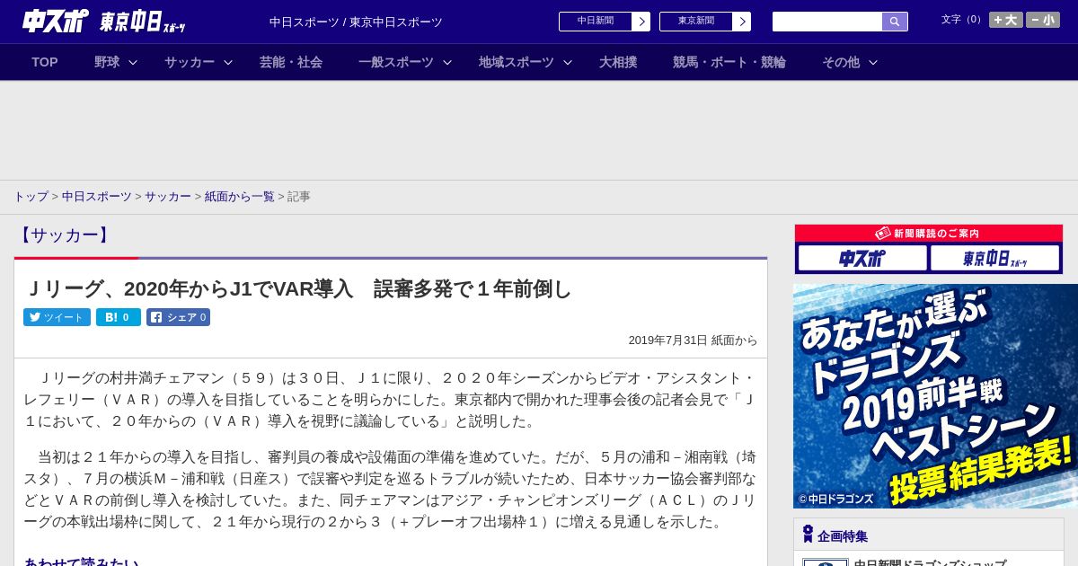Expand the サッカー dropdown chevron
The image size is (1078, 566).
pyautogui.click(x=228, y=62)
